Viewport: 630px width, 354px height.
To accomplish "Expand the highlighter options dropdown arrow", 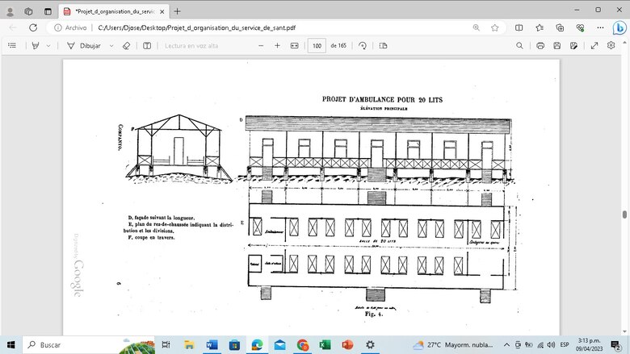I will [x=48, y=46].
